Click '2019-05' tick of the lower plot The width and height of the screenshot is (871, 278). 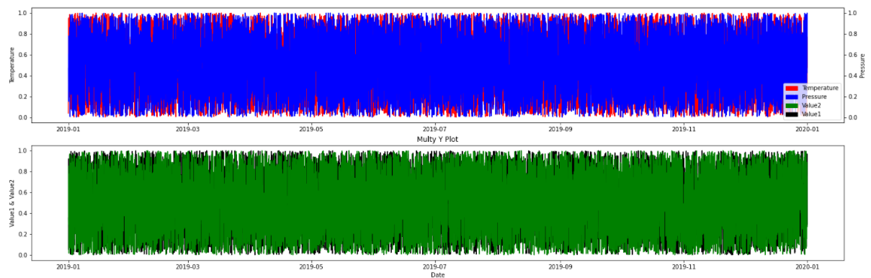tap(311, 266)
